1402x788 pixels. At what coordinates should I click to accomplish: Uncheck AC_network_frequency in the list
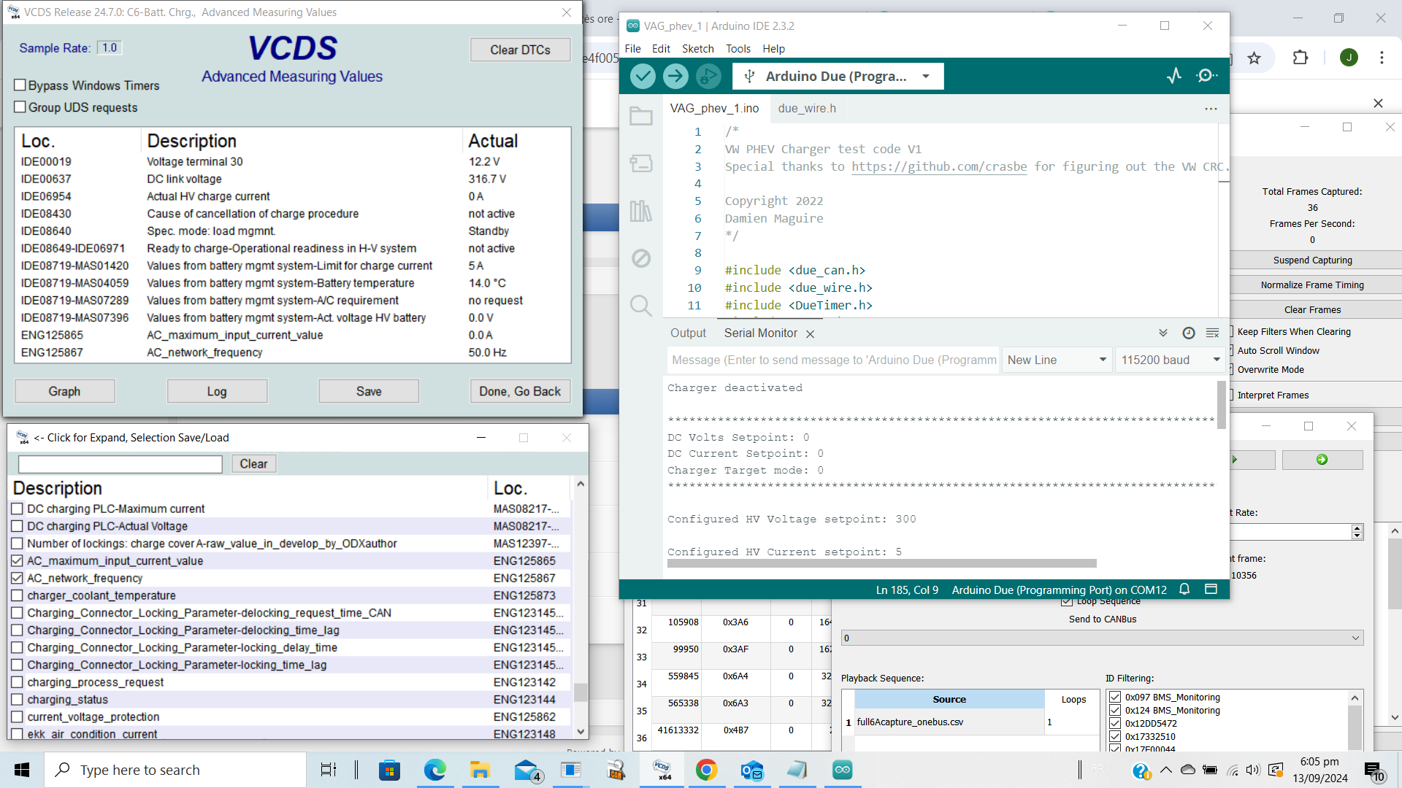18,578
